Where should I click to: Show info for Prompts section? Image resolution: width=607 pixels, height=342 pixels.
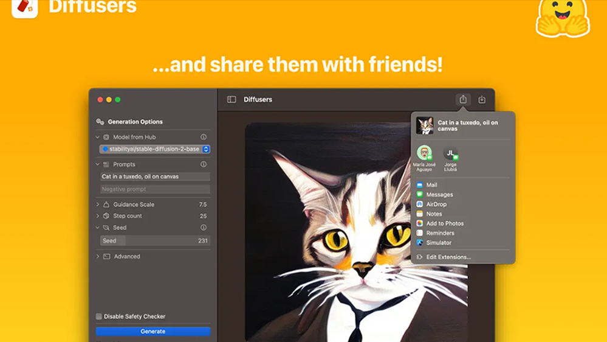pyautogui.click(x=203, y=164)
